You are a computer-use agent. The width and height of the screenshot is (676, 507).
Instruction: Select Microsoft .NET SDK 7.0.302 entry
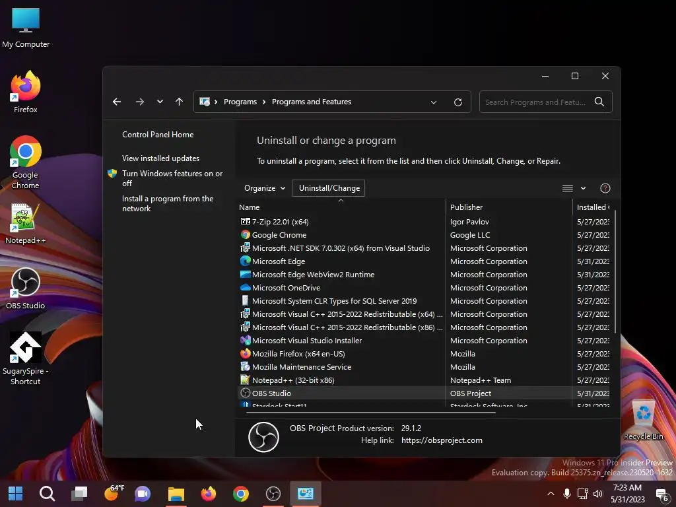424,248
